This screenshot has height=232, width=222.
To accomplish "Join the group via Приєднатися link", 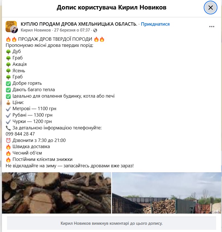I will [155, 24].
